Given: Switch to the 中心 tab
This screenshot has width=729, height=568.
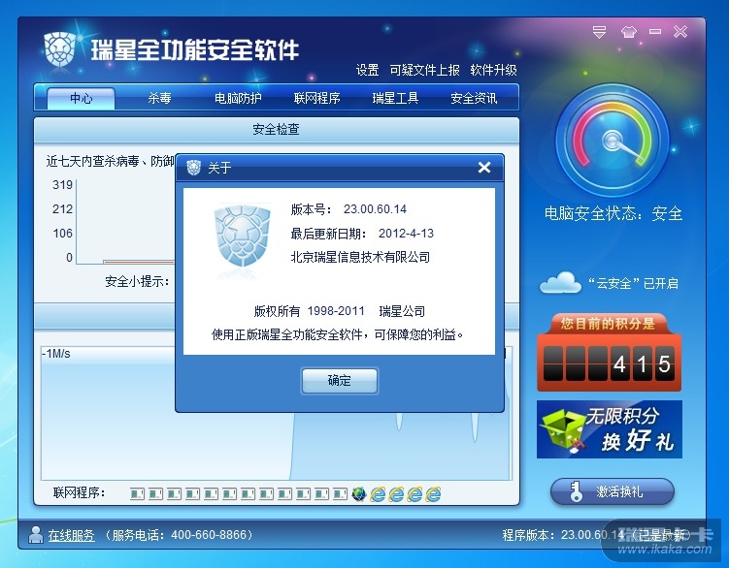Looking at the screenshot, I should click(81, 98).
